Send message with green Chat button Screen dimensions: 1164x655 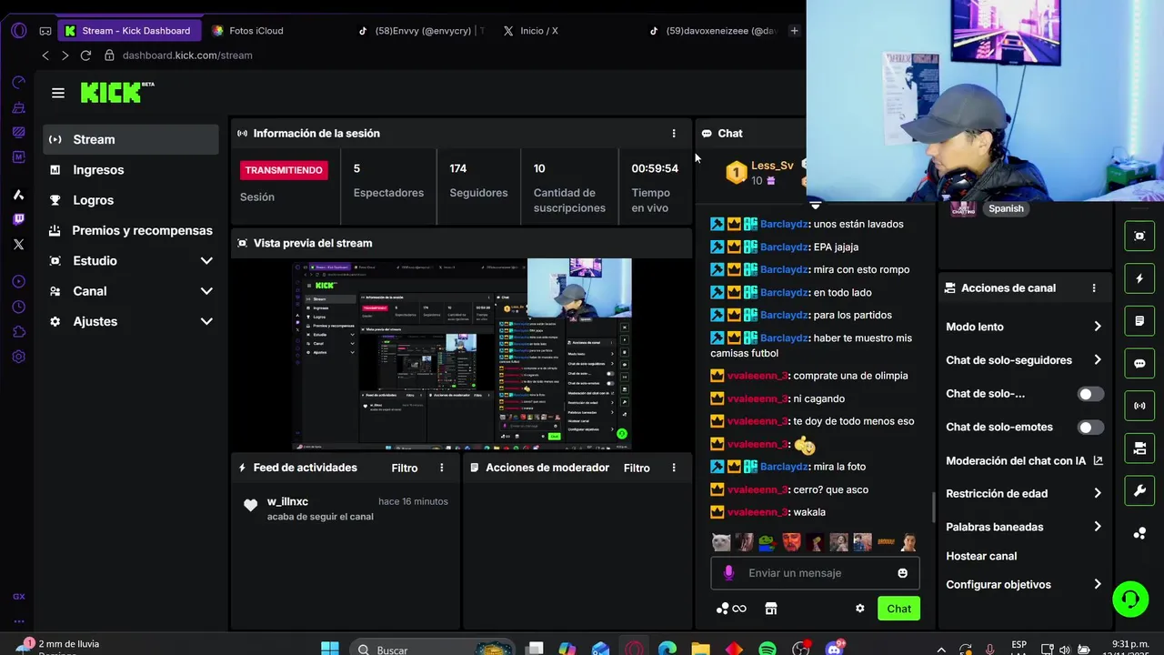pos(898,609)
